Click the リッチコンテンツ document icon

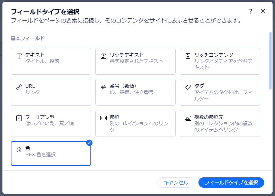(x=188, y=56)
